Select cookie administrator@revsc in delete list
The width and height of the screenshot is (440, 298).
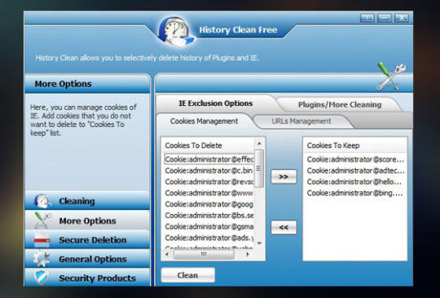click(x=209, y=182)
